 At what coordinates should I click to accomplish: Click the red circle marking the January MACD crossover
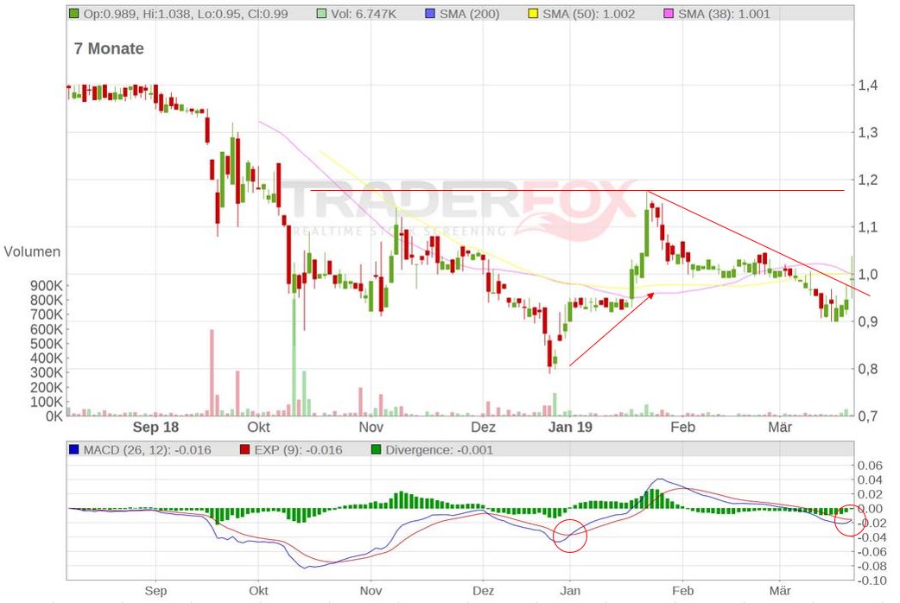570,536
